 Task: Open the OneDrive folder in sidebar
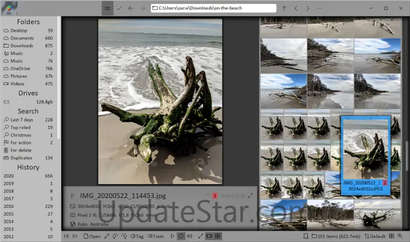(x=28, y=68)
